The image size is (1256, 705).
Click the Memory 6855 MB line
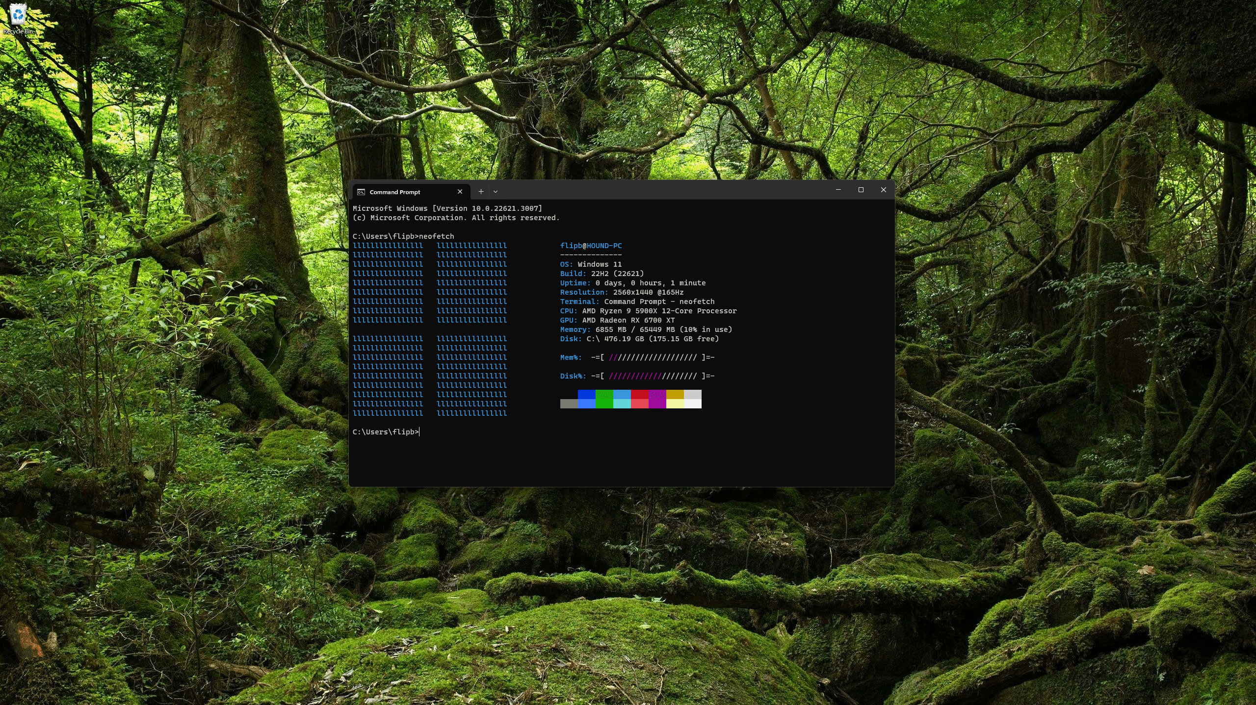(x=646, y=329)
